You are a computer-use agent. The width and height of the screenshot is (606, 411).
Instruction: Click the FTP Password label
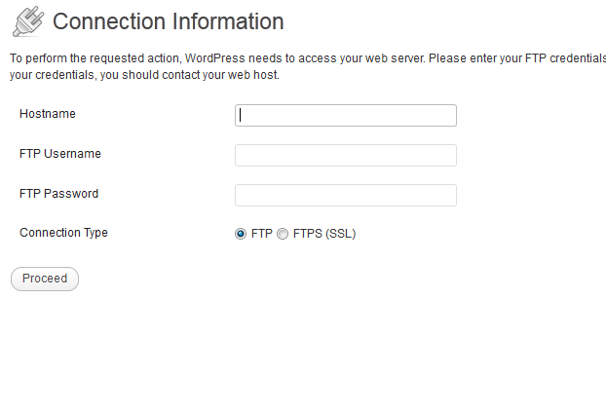point(59,193)
